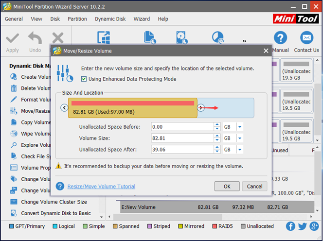Open the Partition Recovery toolbar icon

pyautogui.click(x=218, y=37)
